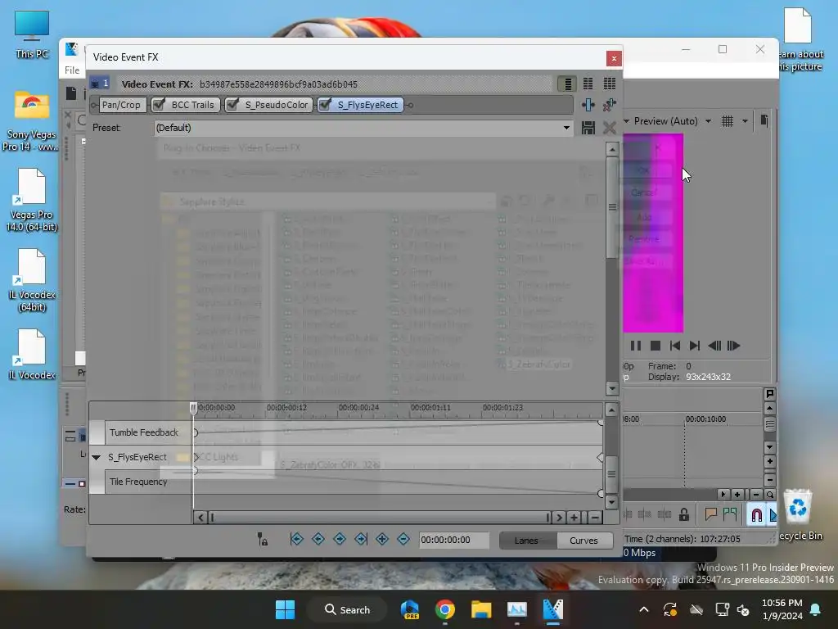
Task: Click keyframe lanes vertical scroll down arrow
Action: point(612,502)
